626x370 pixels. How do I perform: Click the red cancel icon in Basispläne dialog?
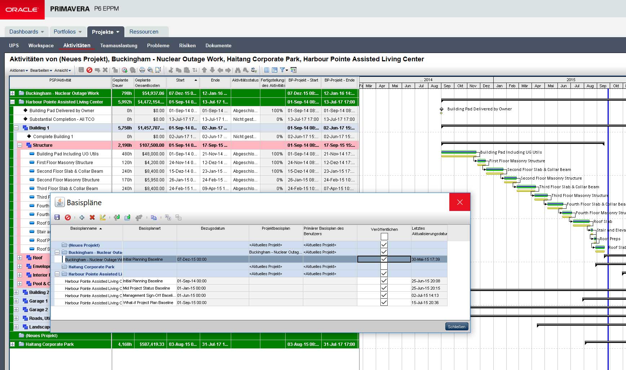(x=68, y=217)
